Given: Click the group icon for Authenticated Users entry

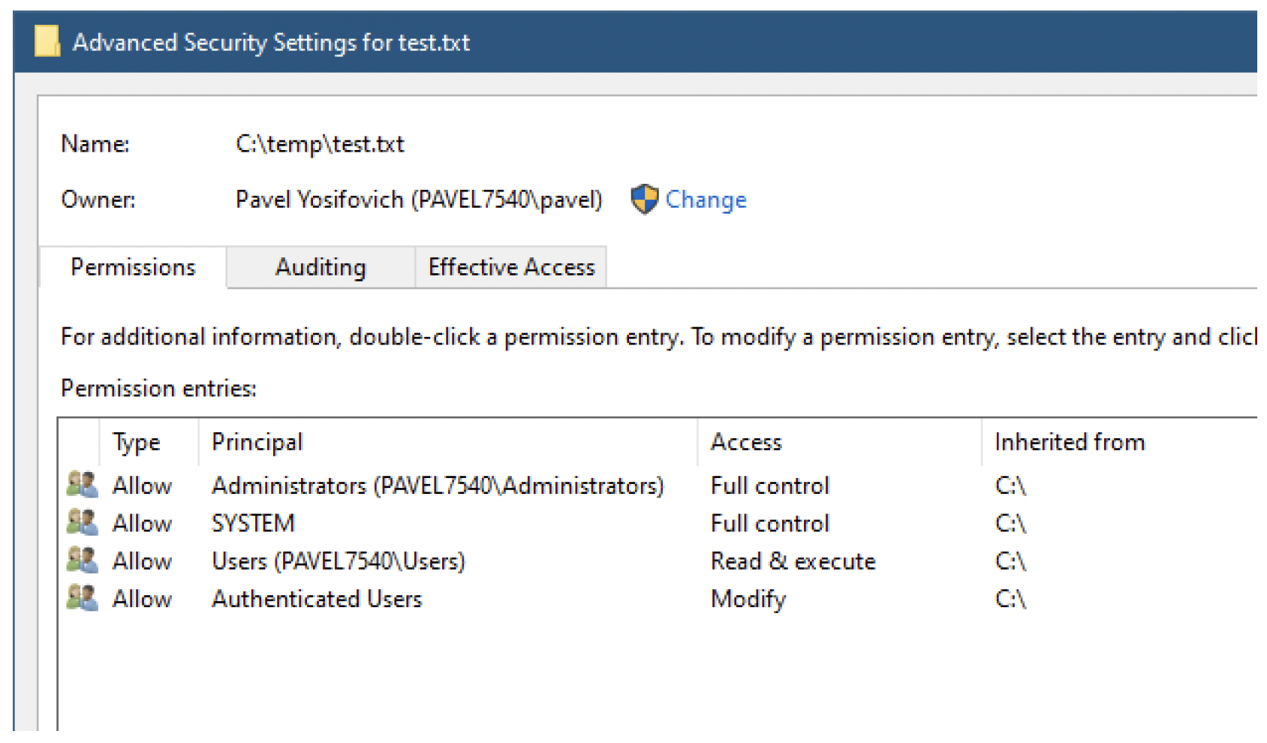Looking at the screenshot, I should (x=82, y=597).
